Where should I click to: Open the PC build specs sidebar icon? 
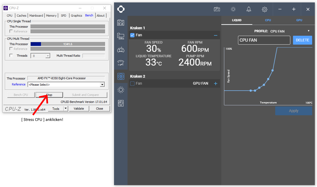121,36
